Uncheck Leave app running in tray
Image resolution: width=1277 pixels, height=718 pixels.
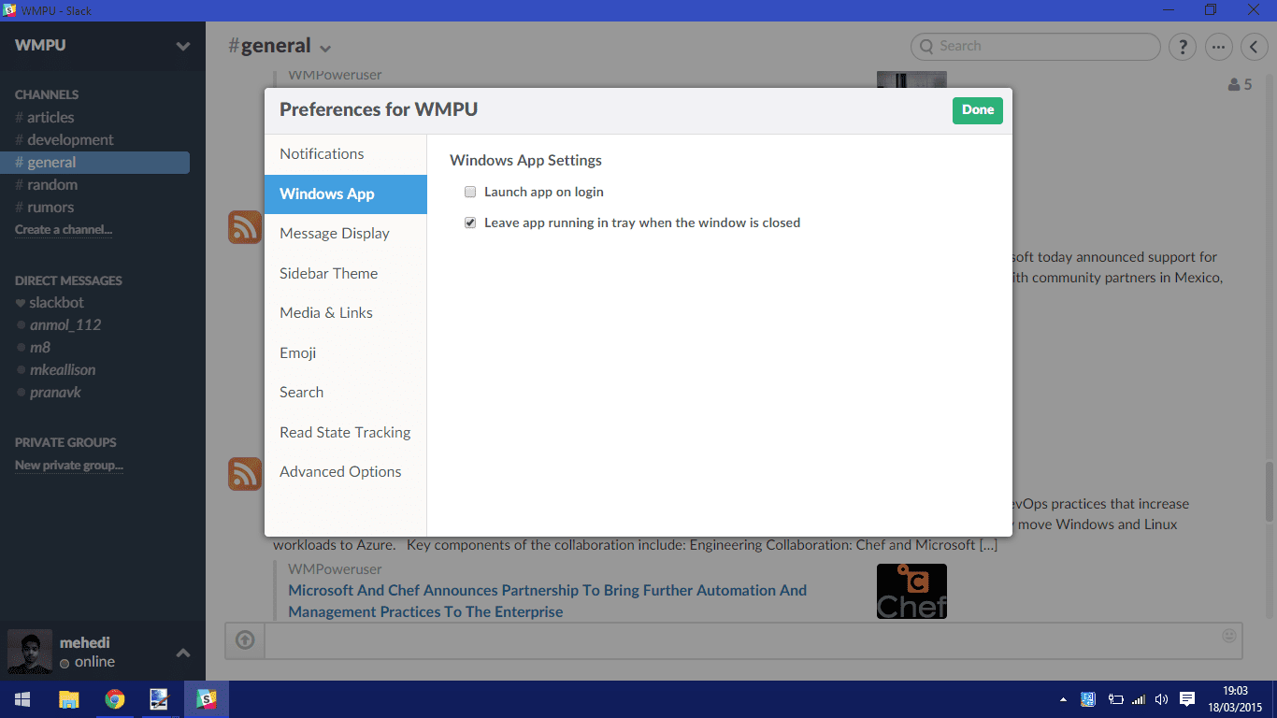click(x=470, y=223)
